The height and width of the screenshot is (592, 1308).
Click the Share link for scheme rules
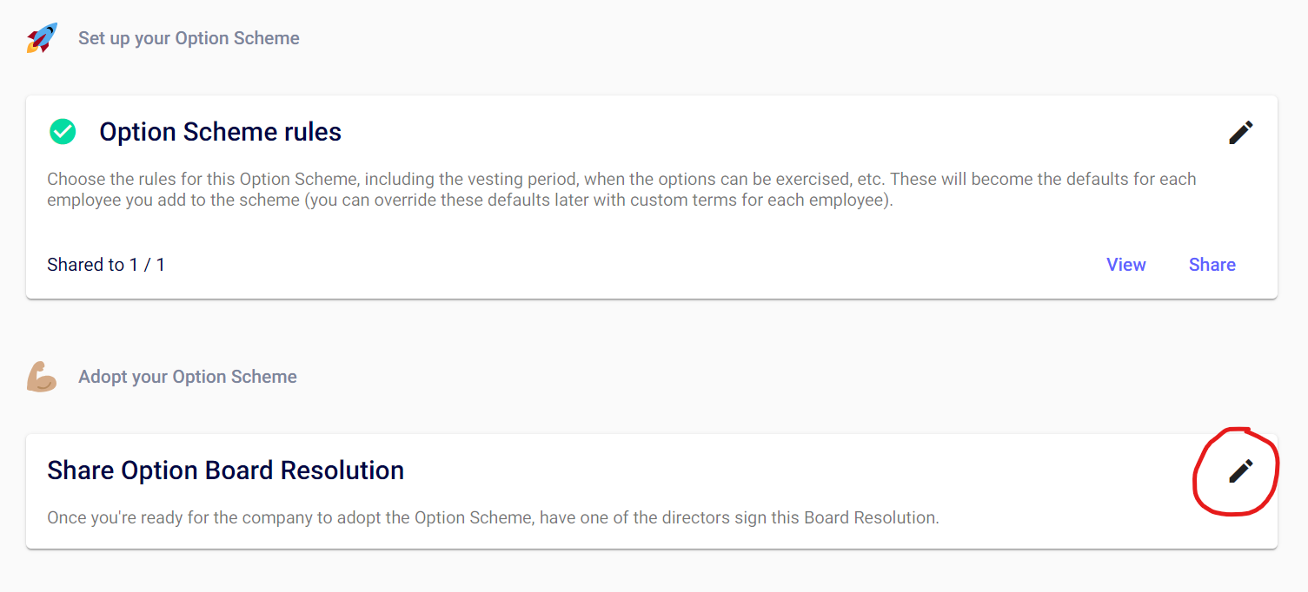click(1212, 265)
